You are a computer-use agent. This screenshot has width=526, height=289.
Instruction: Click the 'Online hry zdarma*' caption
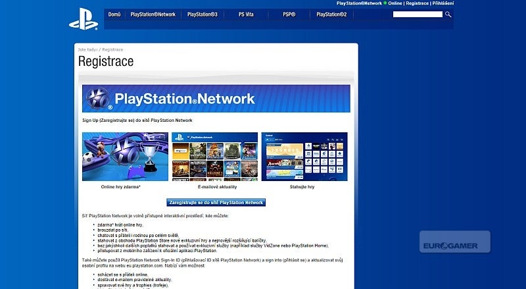coord(121,187)
